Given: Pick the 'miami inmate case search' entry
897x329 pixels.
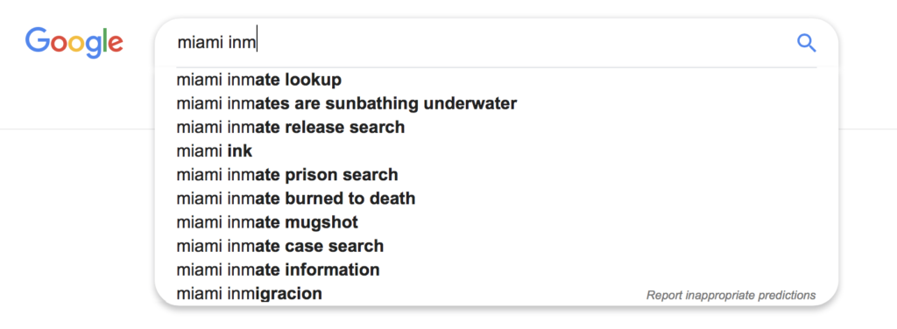Looking at the screenshot, I should 497,246.
